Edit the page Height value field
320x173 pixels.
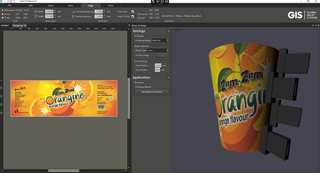49,16
